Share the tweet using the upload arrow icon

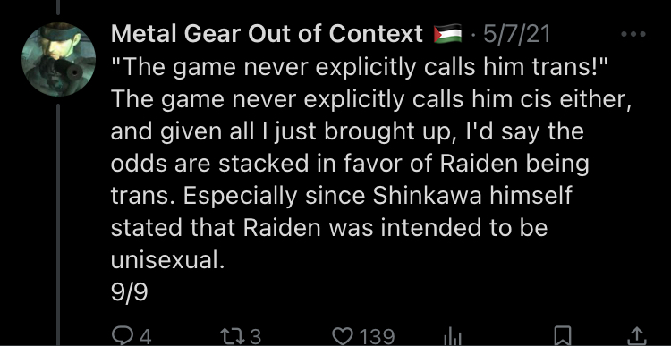click(x=636, y=336)
